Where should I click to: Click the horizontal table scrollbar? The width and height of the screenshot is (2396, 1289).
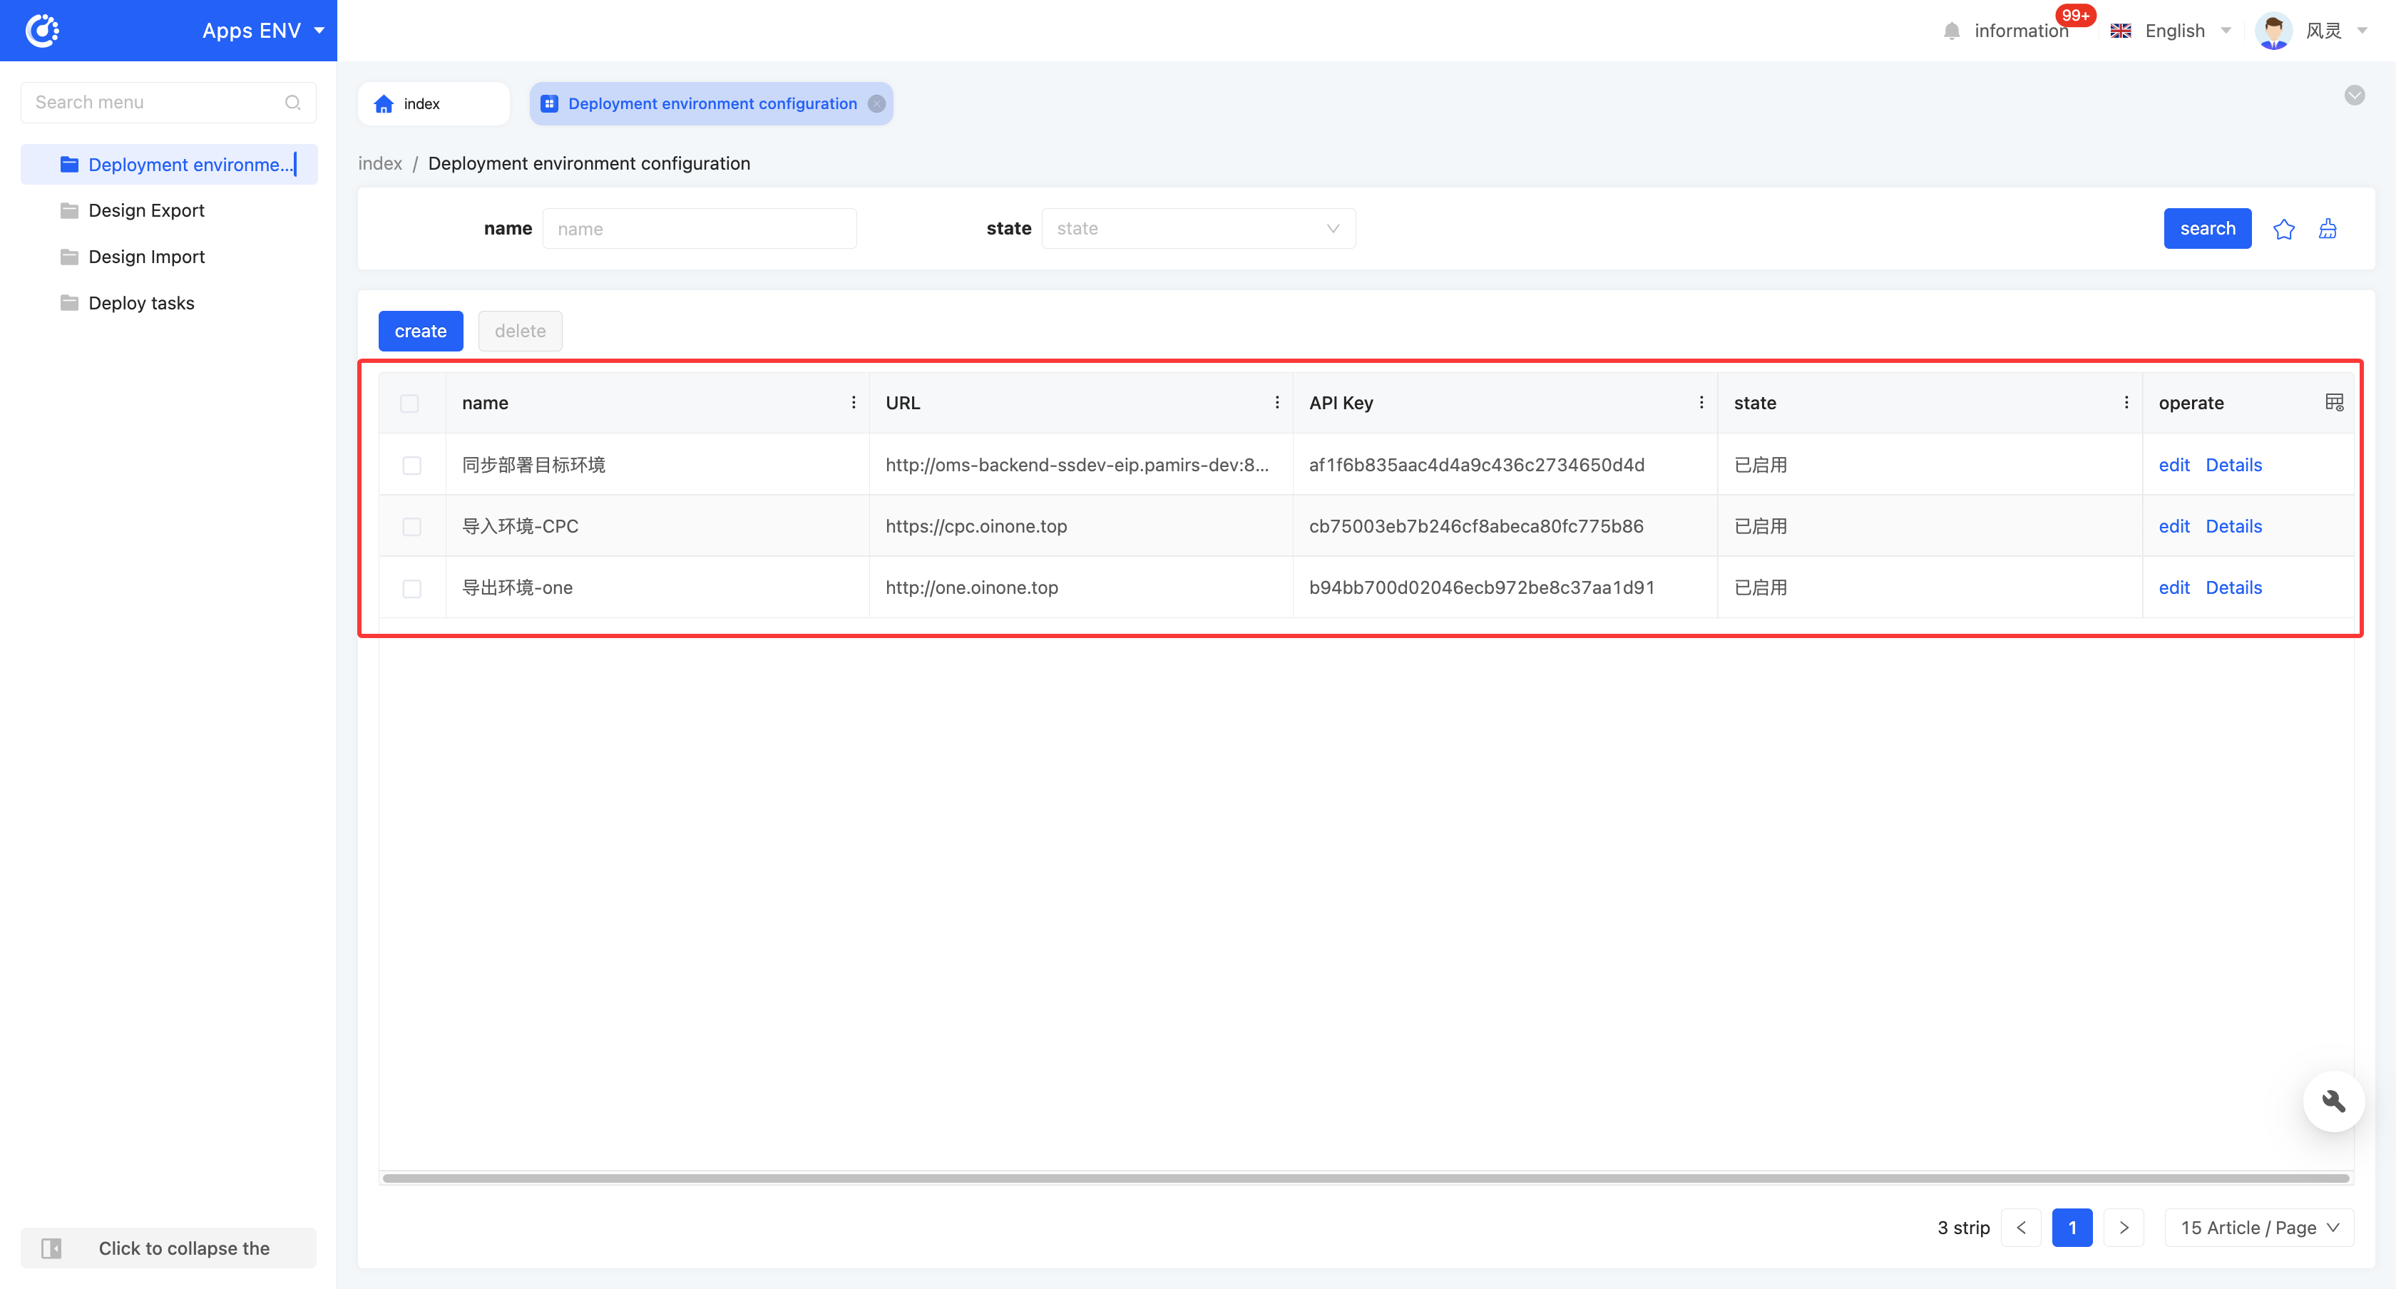(x=1366, y=1178)
